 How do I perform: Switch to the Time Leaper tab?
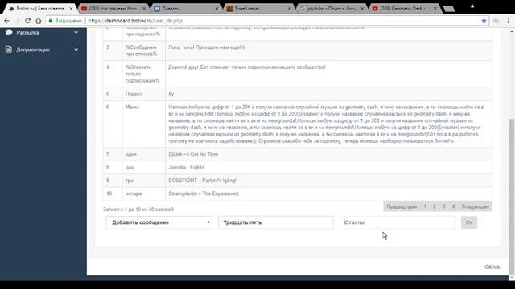coord(259,9)
